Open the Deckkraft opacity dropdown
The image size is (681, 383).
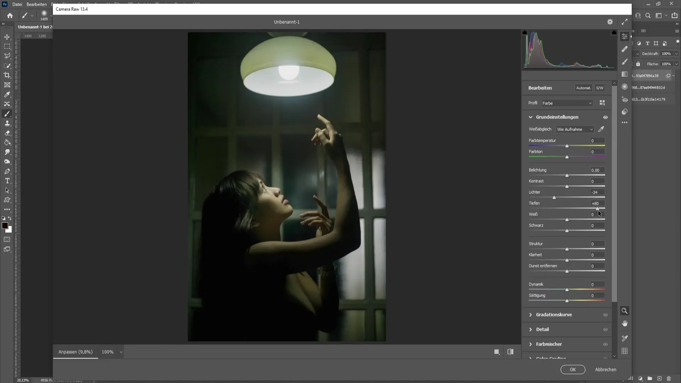point(676,54)
